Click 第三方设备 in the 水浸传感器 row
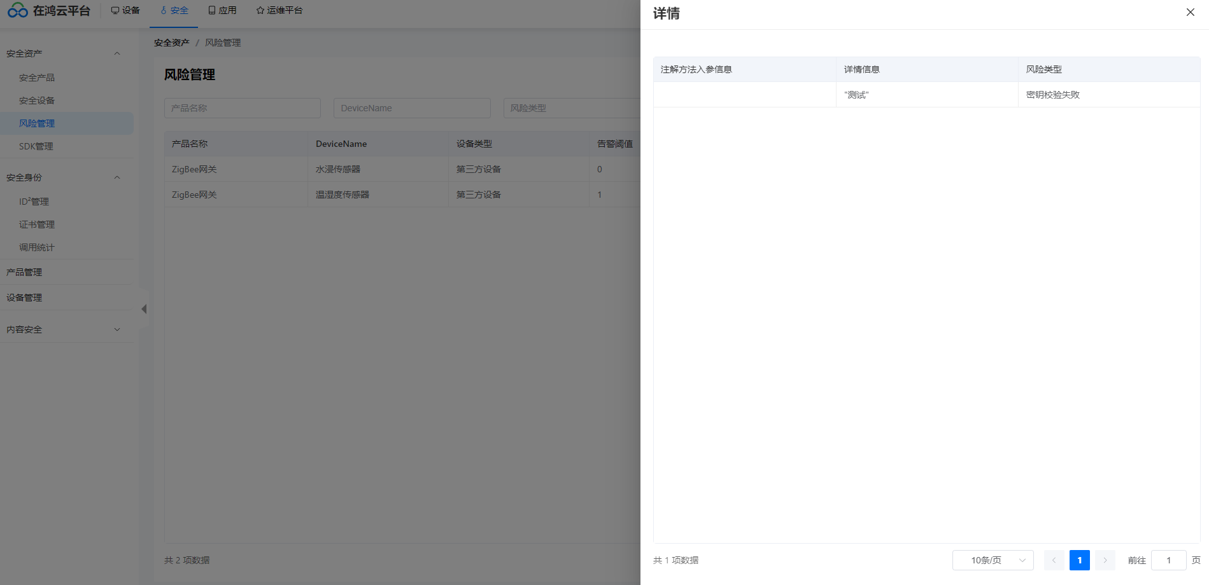1209x585 pixels. point(479,169)
